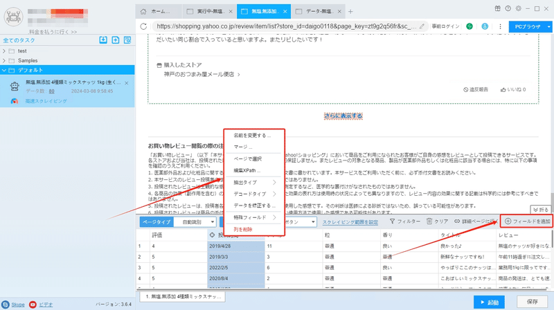The image size is (554, 310).
Task: Switch to the データ tab
Action: tap(319, 12)
